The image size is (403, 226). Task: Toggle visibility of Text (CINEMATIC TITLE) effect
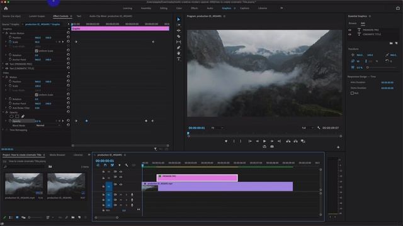coord(7,68)
